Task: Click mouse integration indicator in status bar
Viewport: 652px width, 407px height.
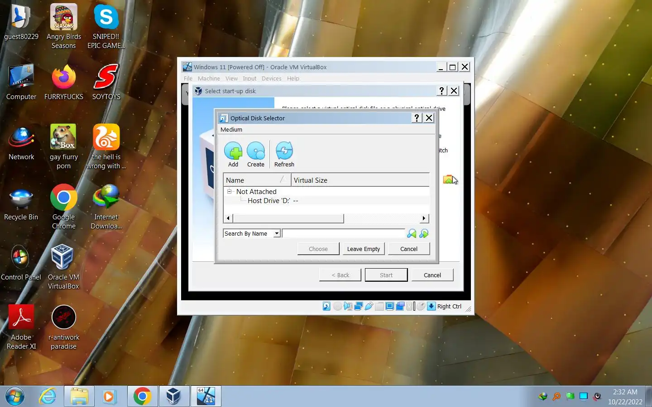Action: click(421, 306)
